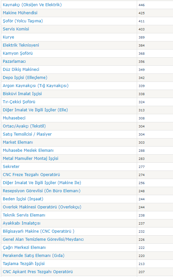The width and height of the screenshot is (173, 277).
Task: Open Şoför (Yolcu Taşıma) job listing
Action: [23, 21]
